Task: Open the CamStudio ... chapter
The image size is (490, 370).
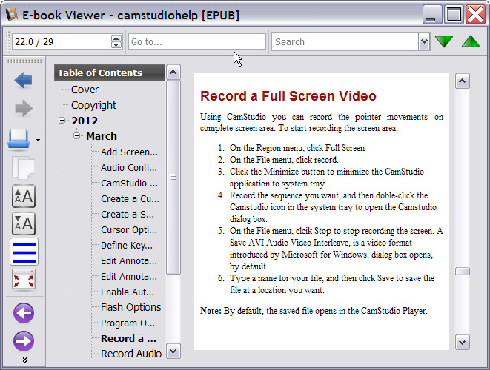Action: pyautogui.click(x=129, y=183)
